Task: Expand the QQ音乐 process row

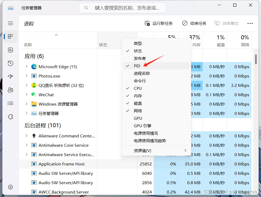Action: click(x=27, y=85)
